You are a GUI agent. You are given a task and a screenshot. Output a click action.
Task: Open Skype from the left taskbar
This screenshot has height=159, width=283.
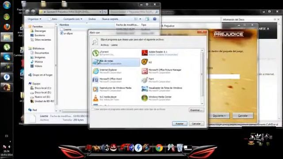[7, 57]
